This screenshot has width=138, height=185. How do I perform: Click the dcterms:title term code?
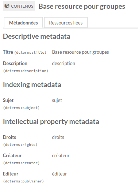(x=30, y=53)
